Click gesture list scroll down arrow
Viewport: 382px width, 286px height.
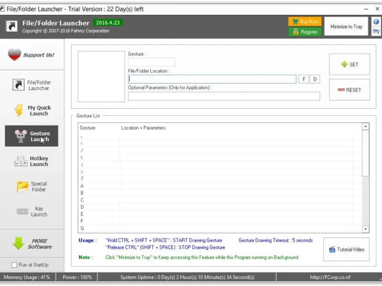click(x=365, y=229)
